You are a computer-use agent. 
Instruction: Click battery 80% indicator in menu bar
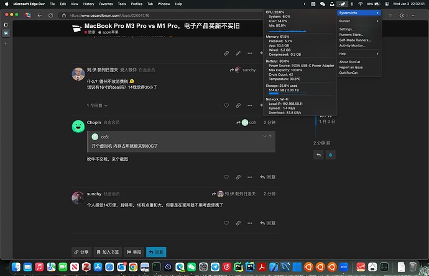pyautogui.click(x=374, y=4)
